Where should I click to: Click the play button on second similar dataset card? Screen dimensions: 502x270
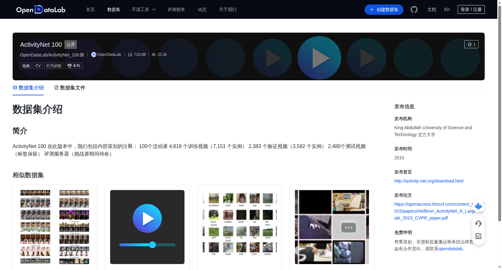(147, 219)
